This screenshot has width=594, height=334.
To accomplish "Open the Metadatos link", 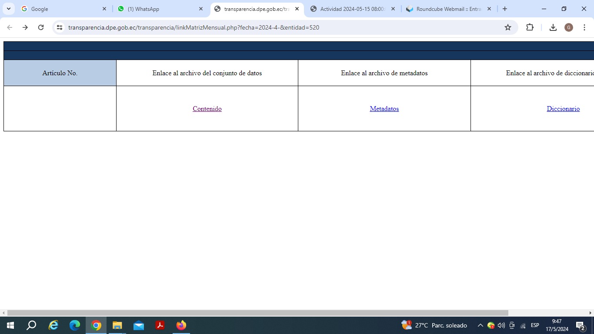I will 384,109.
